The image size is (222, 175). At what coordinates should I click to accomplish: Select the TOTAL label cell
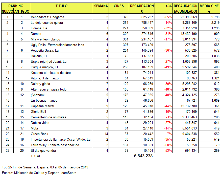coord(36,156)
